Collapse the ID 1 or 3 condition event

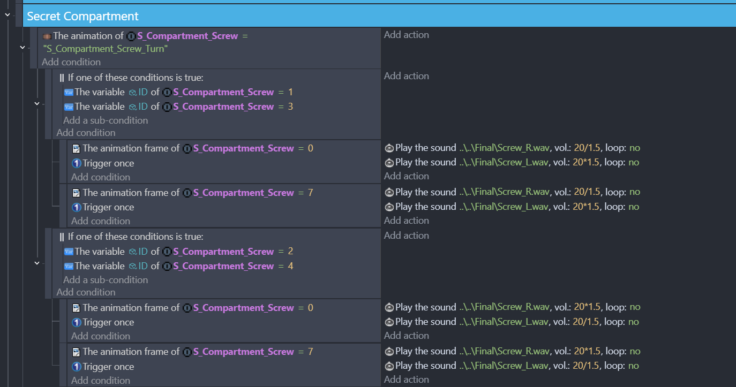(37, 103)
